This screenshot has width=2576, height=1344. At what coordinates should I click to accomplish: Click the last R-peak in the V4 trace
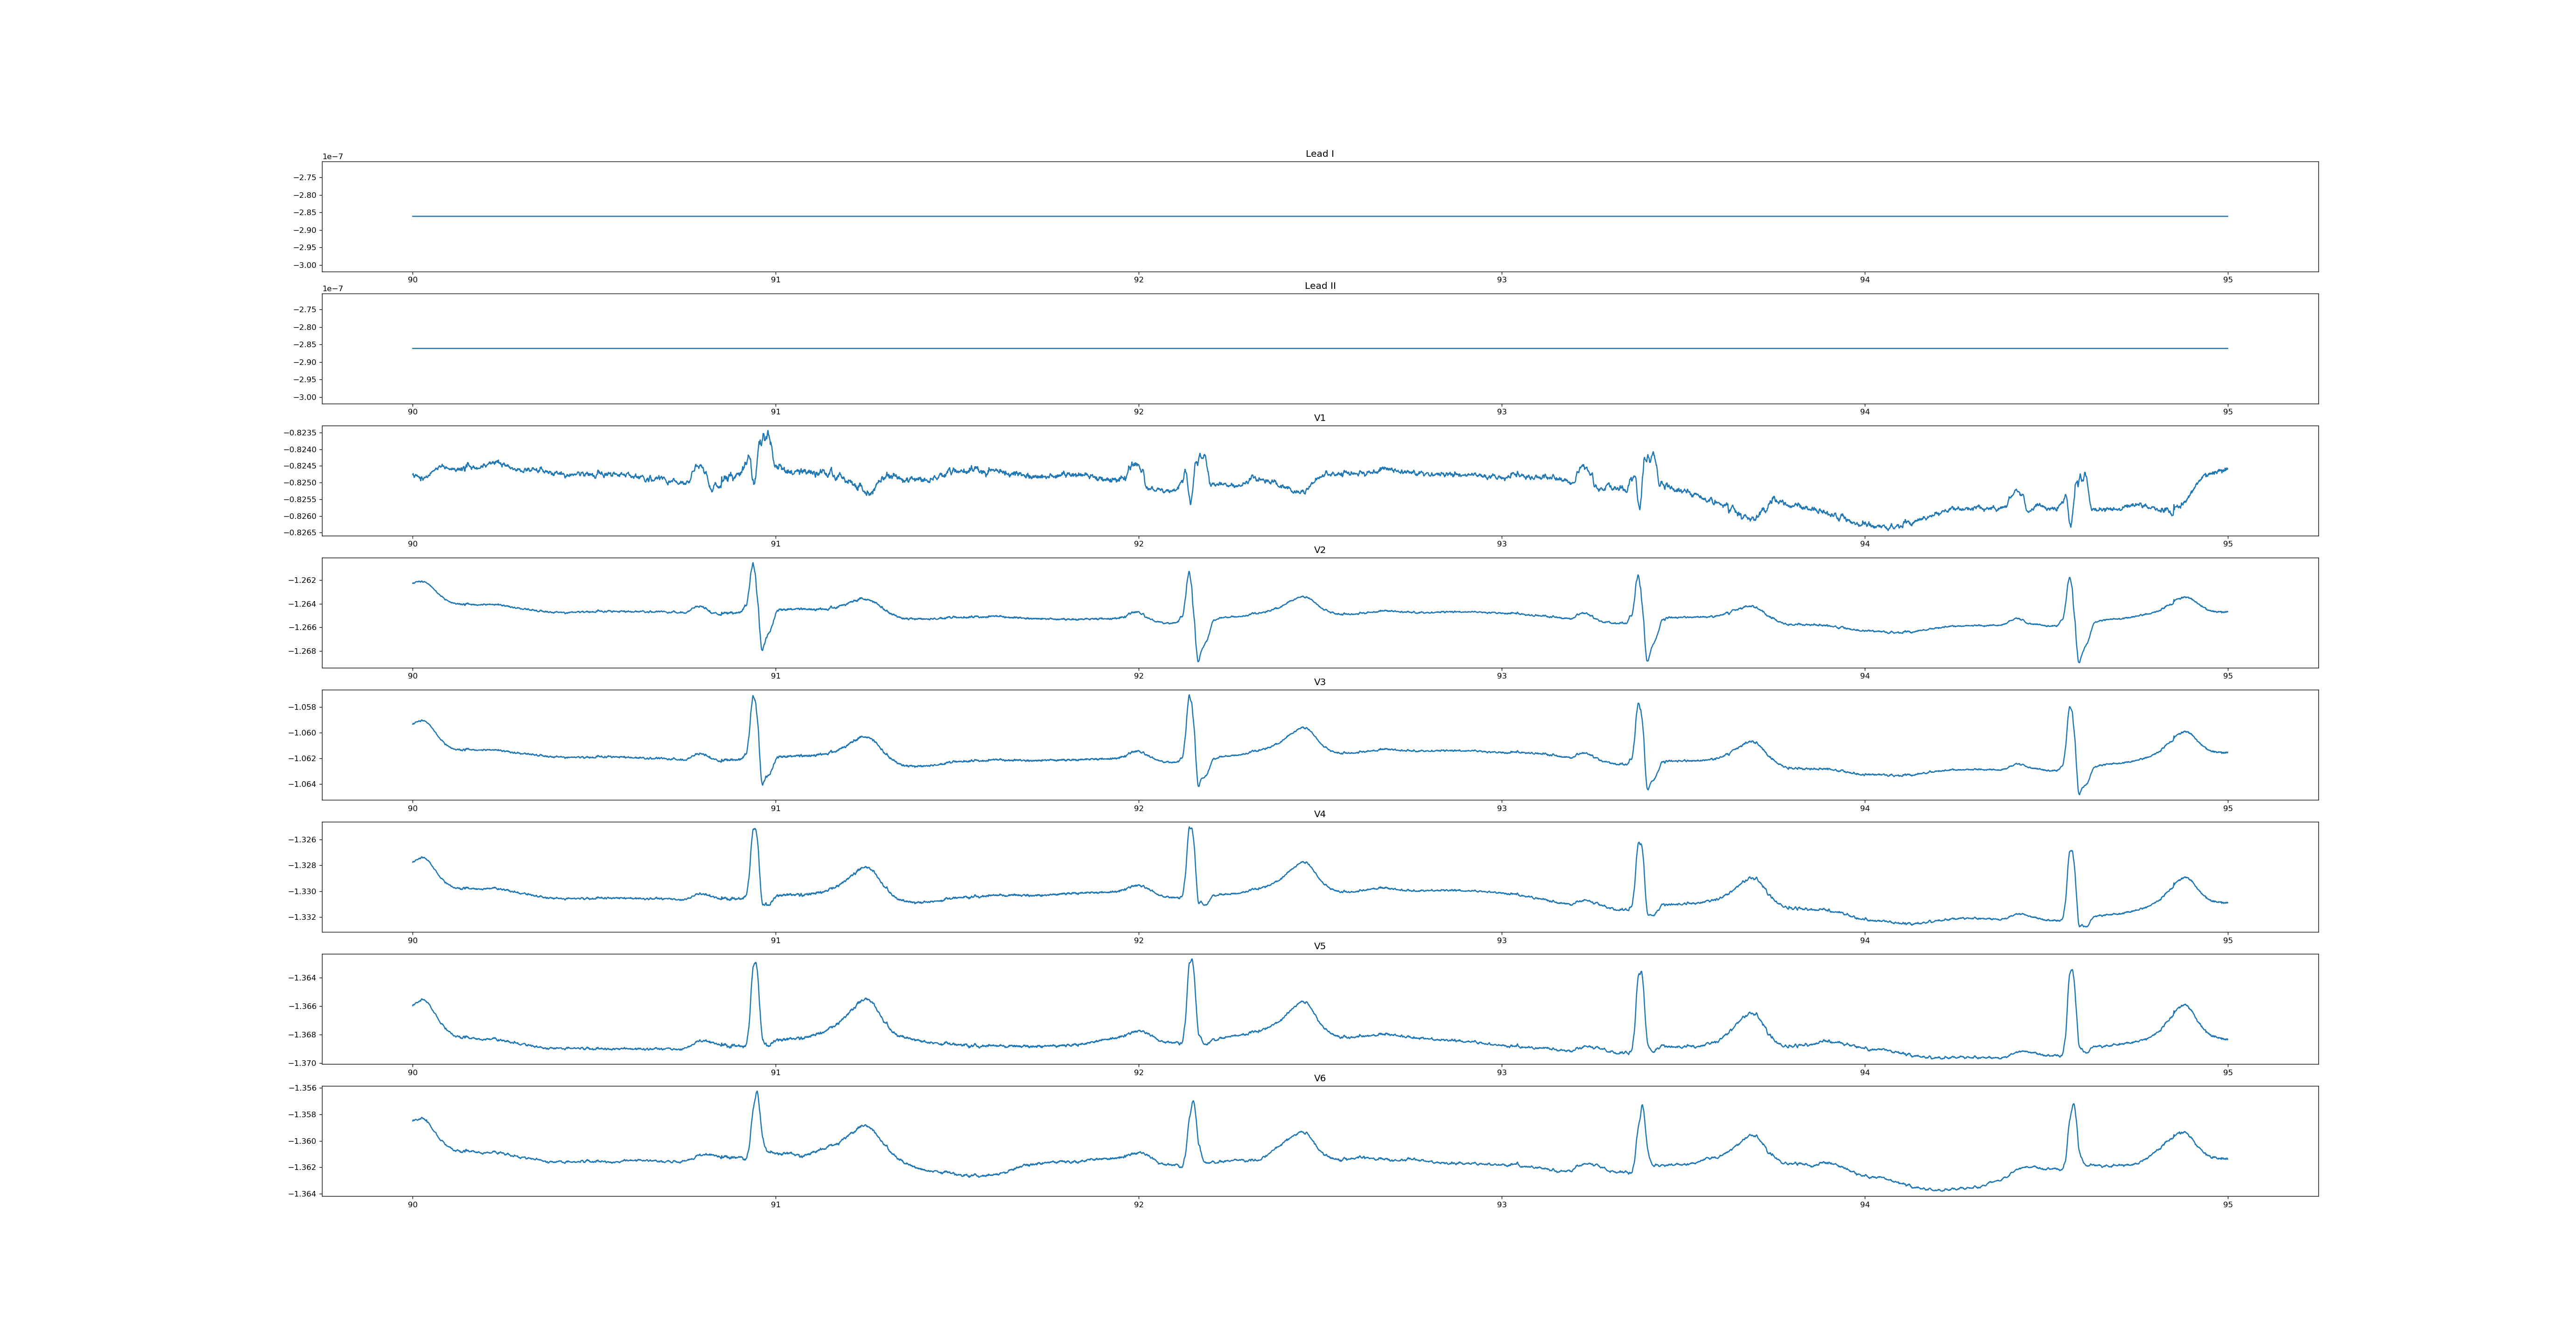(2070, 852)
